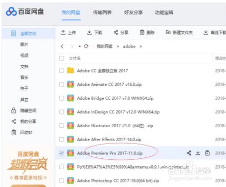Open the 功能宝箱 tab
The image size is (226, 187).
(x=164, y=12)
